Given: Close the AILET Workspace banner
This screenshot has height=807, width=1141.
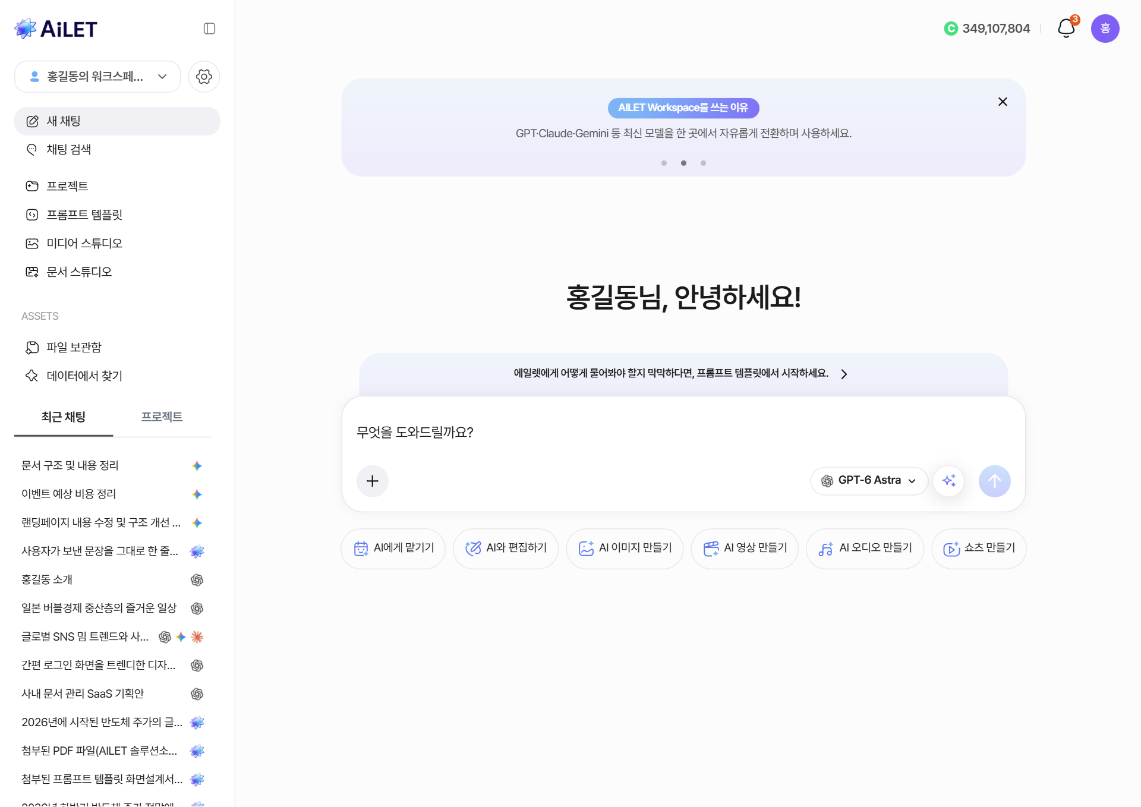Looking at the screenshot, I should tap(1003, 102).
